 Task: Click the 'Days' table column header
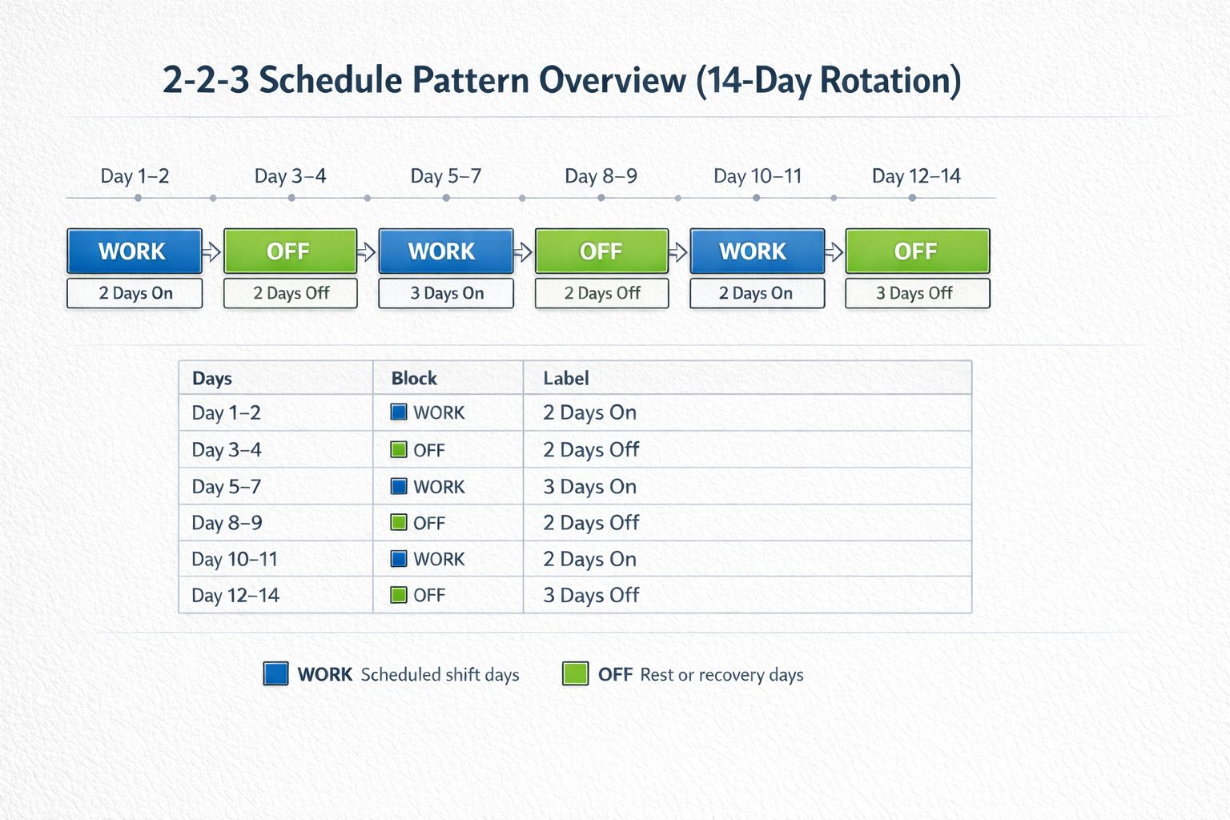[212, 379]
